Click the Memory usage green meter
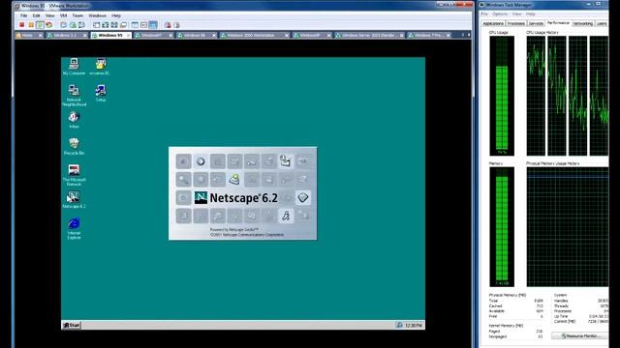This screenshot has height=348, width=620. [x=502, y=226]
